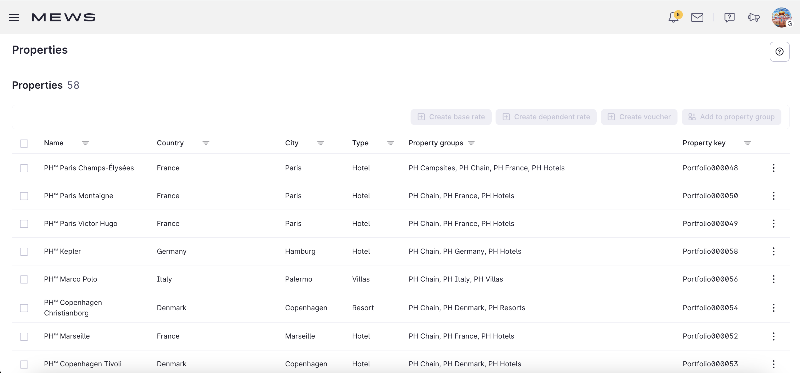This screenshot has height=373, width=800.
Task: Filter the Property groups column
Action: tap(471, 143)
